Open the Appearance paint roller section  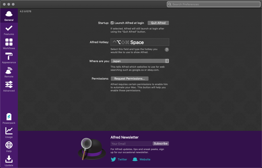pos(9,58)
